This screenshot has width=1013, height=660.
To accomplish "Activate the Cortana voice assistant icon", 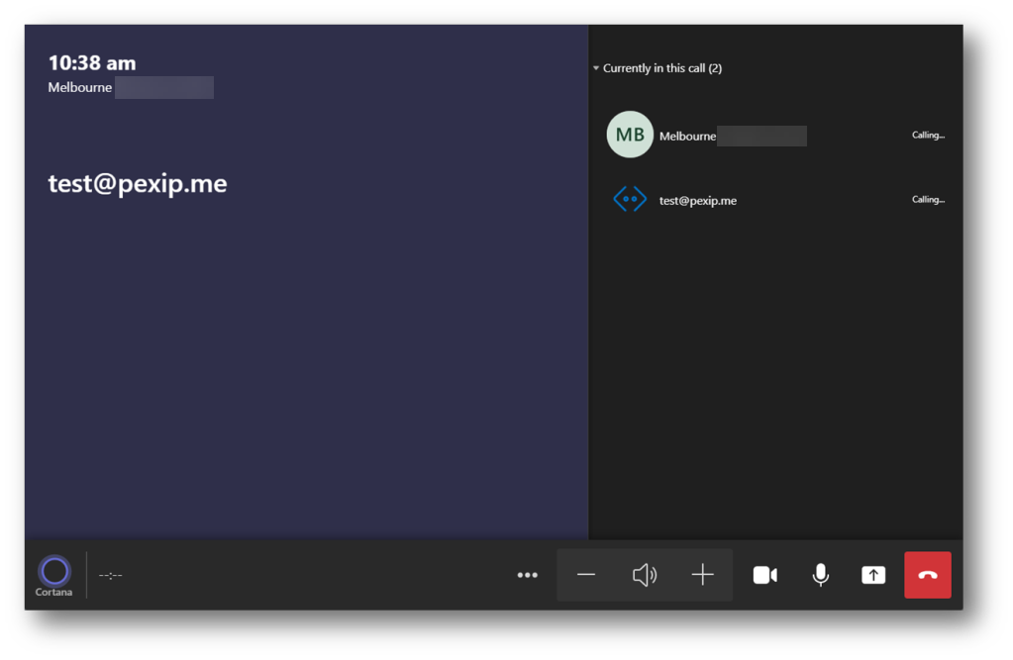I will [54, 571].
